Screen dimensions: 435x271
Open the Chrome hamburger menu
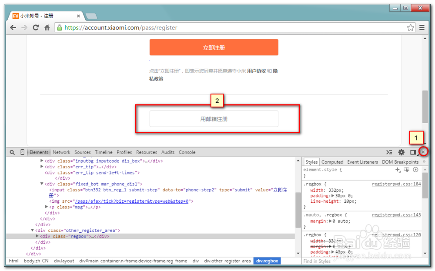tap(422, 27)
